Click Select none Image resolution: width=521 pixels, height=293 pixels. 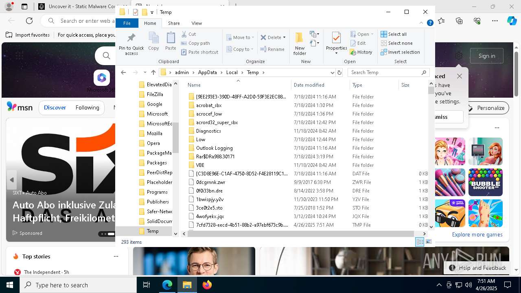coord(396,43)
